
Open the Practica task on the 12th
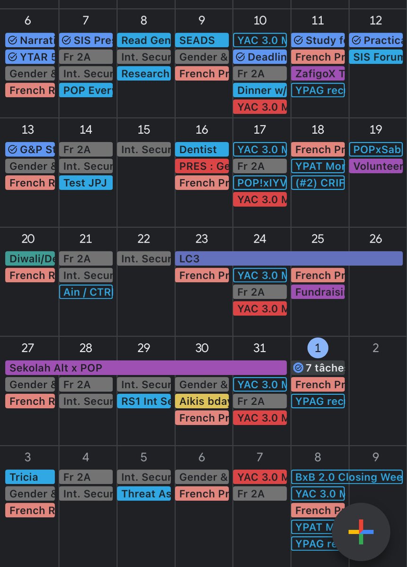point(376,40)
